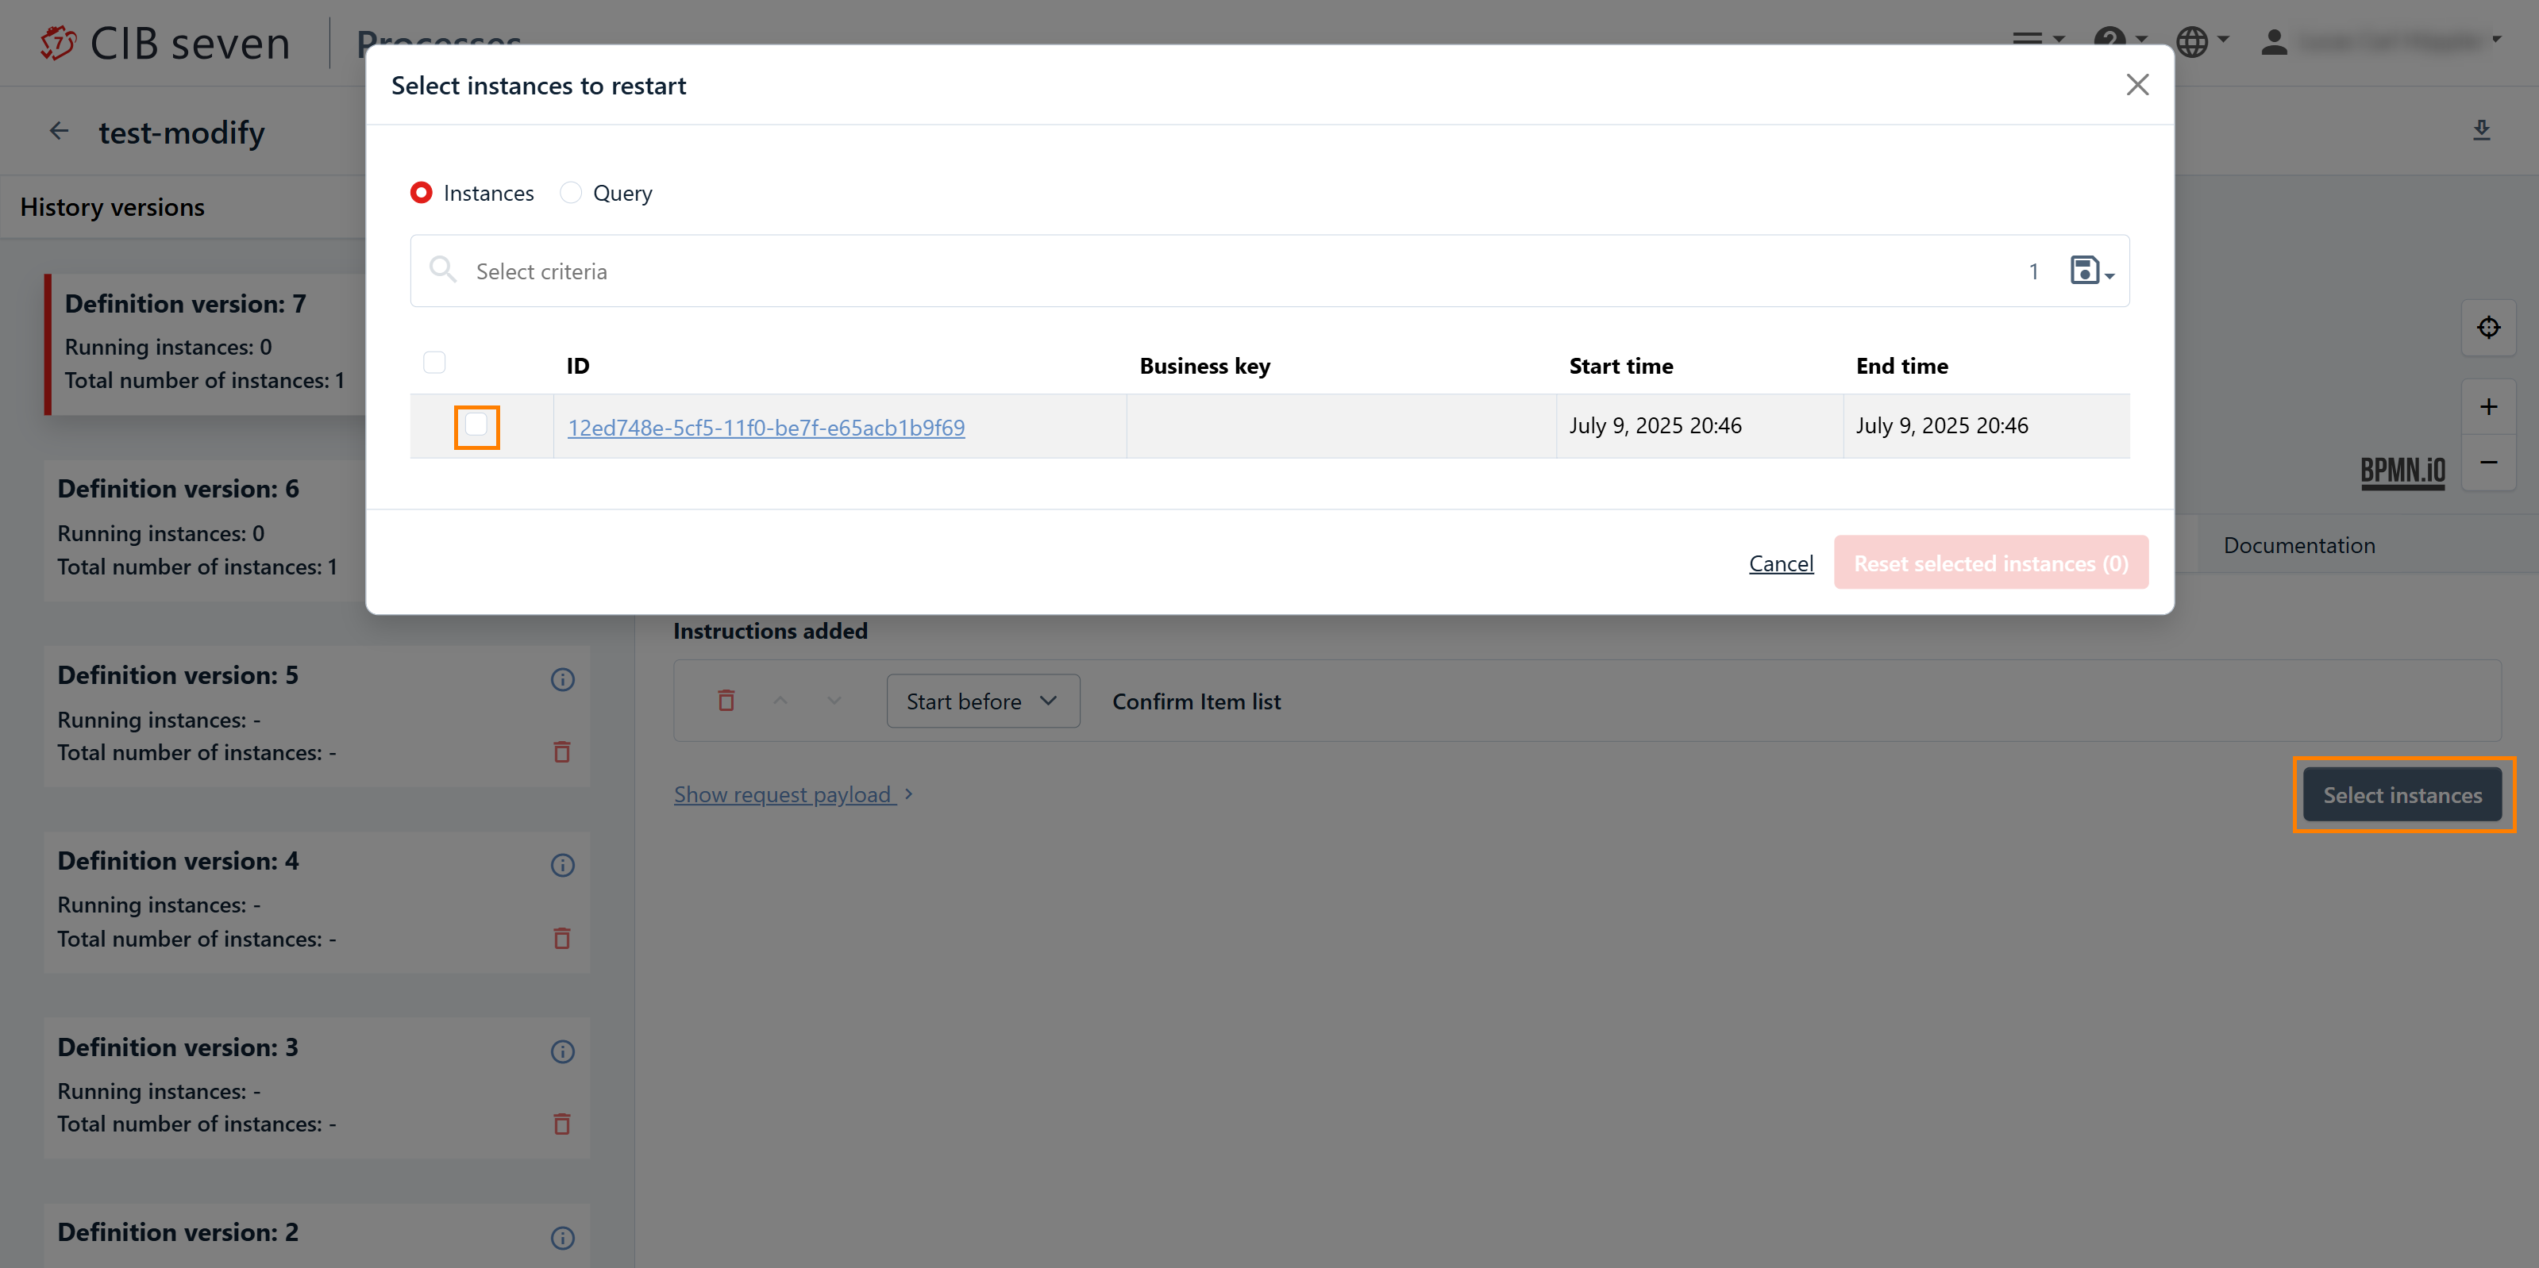Toggle the select-all header checkbox
The image size is (2539, 1268).
point(433,363)
